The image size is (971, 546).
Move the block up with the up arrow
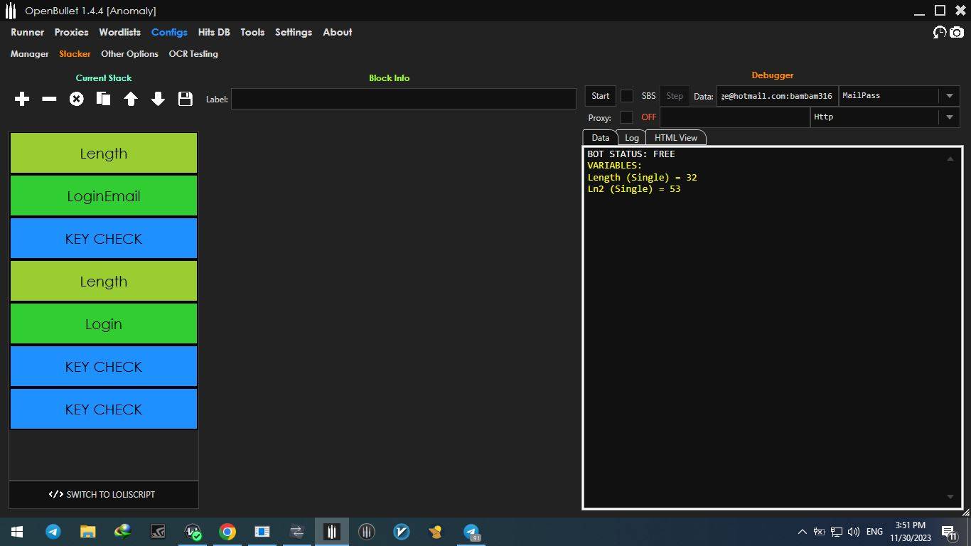tap(131, 100)
